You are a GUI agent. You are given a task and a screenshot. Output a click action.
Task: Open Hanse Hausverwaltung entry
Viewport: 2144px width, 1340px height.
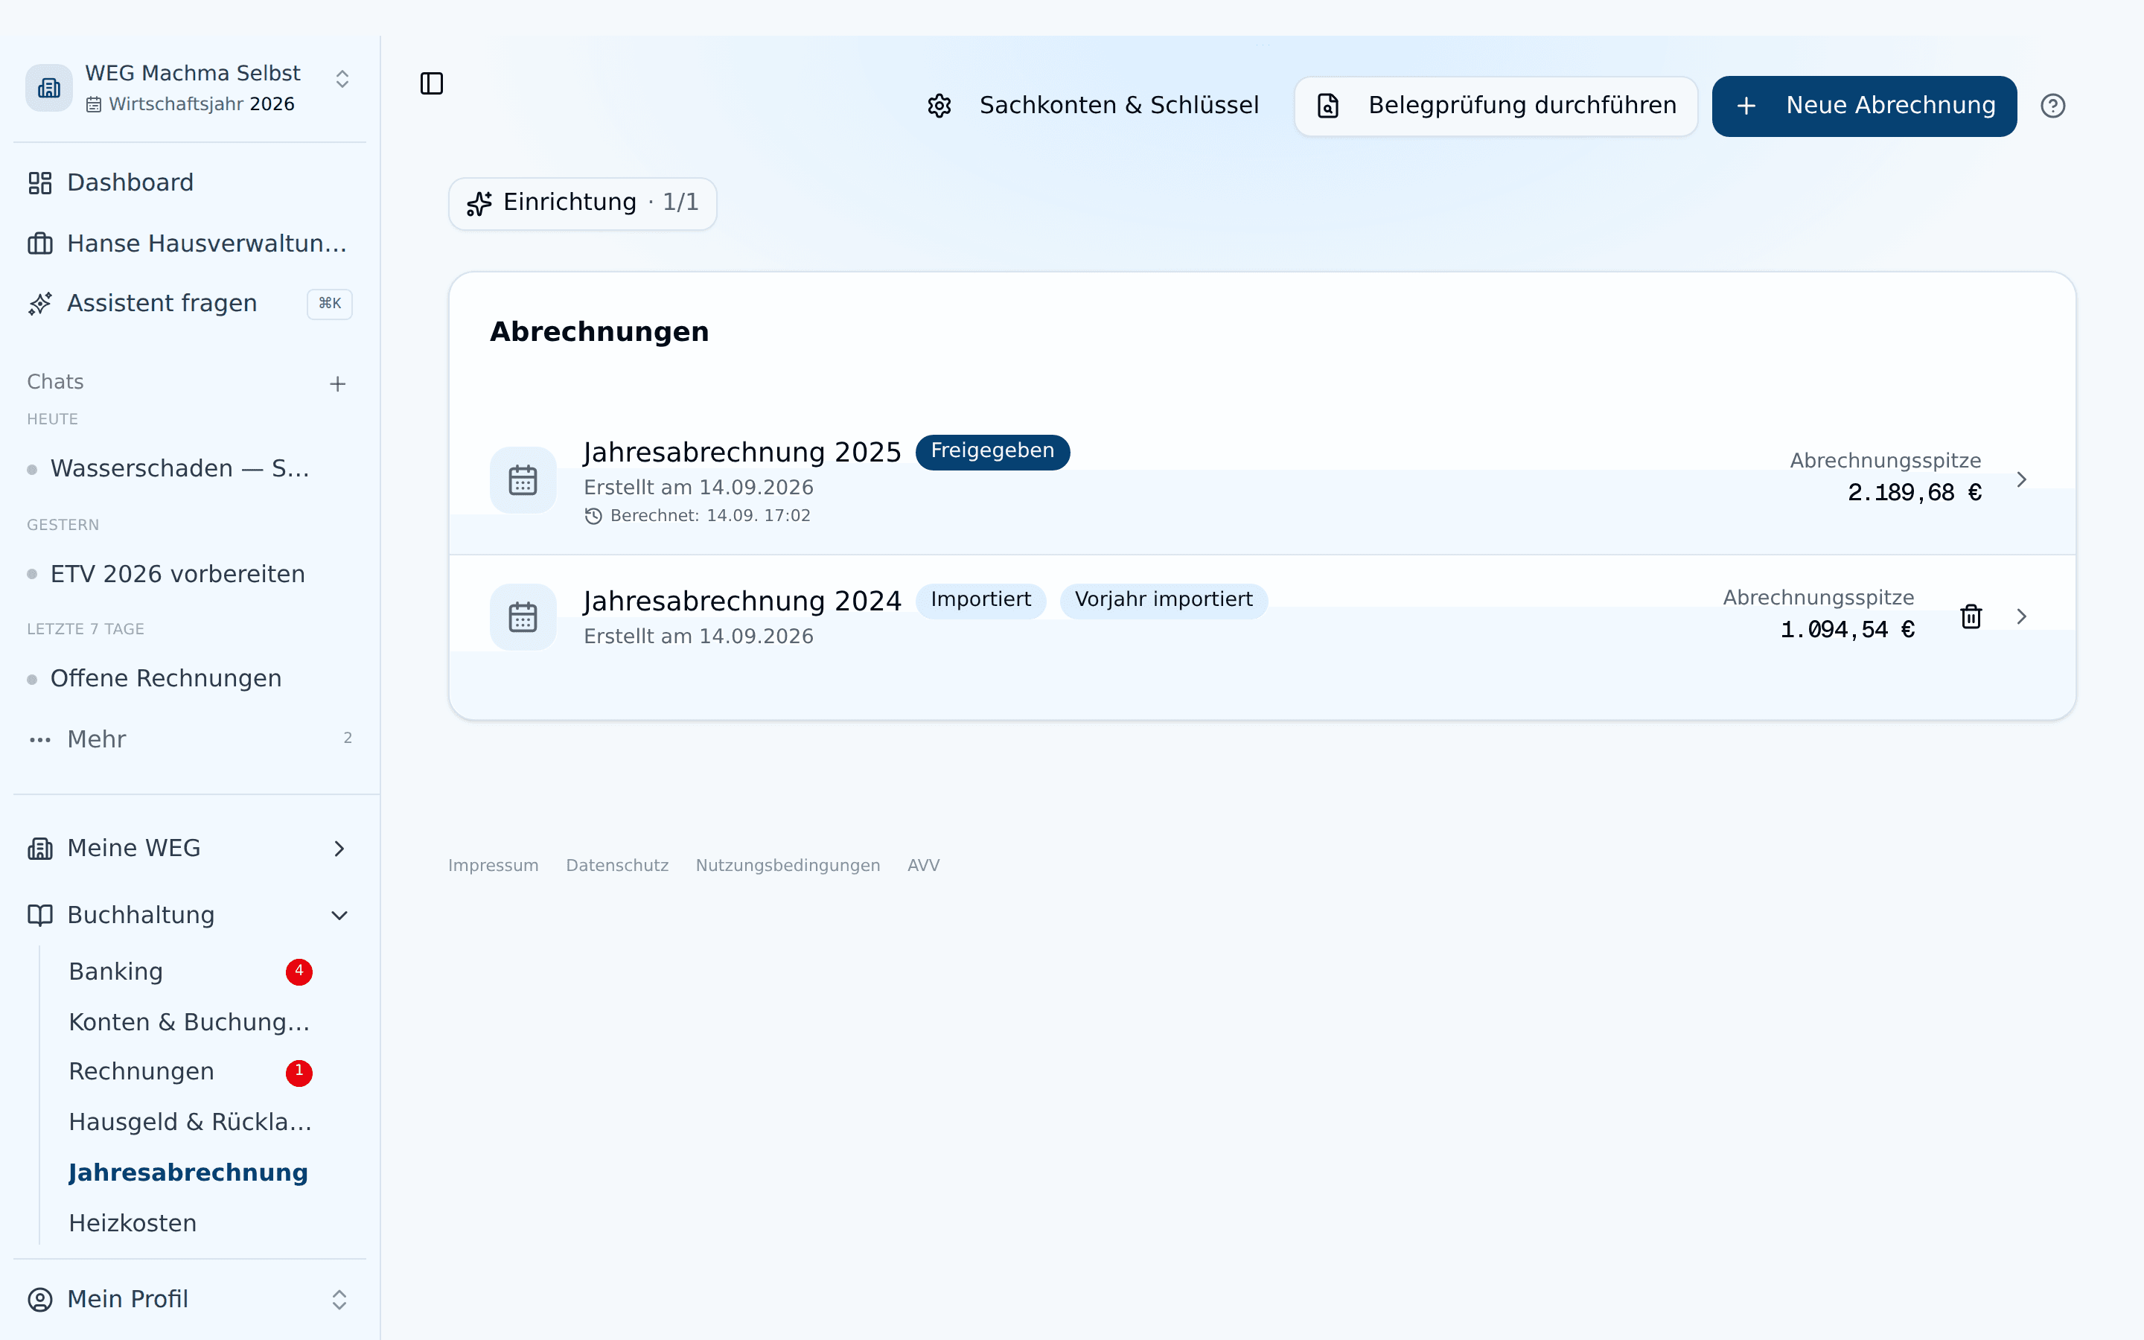[x=190, y=243]
